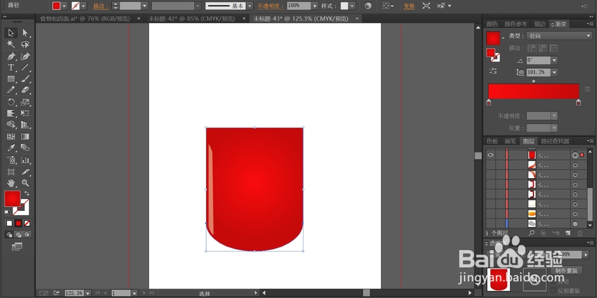Click the create new layer icon

[568, 232]
